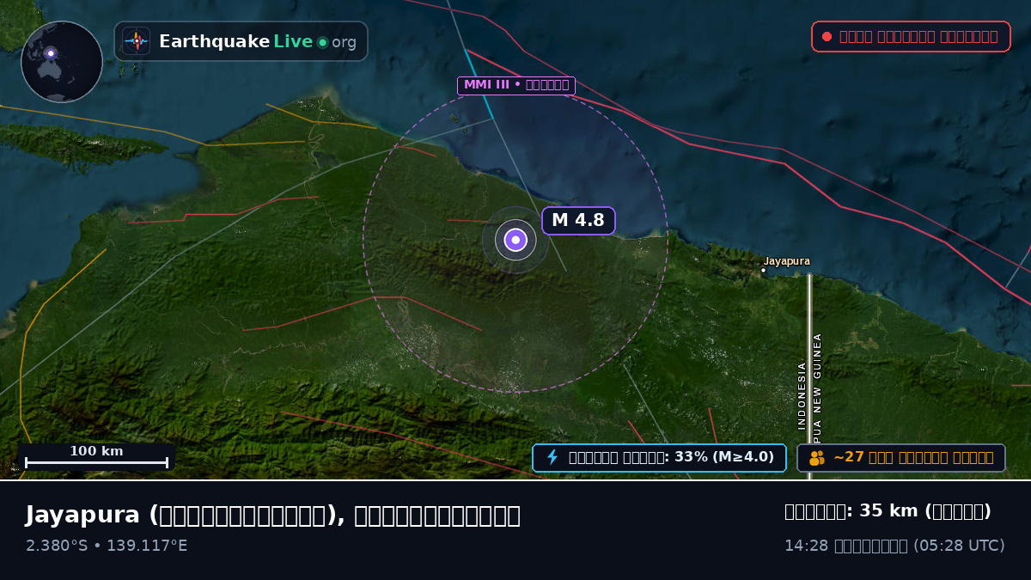Click the ~27 population exposure text
The image size is (1031, 580).
pos(913,457)
